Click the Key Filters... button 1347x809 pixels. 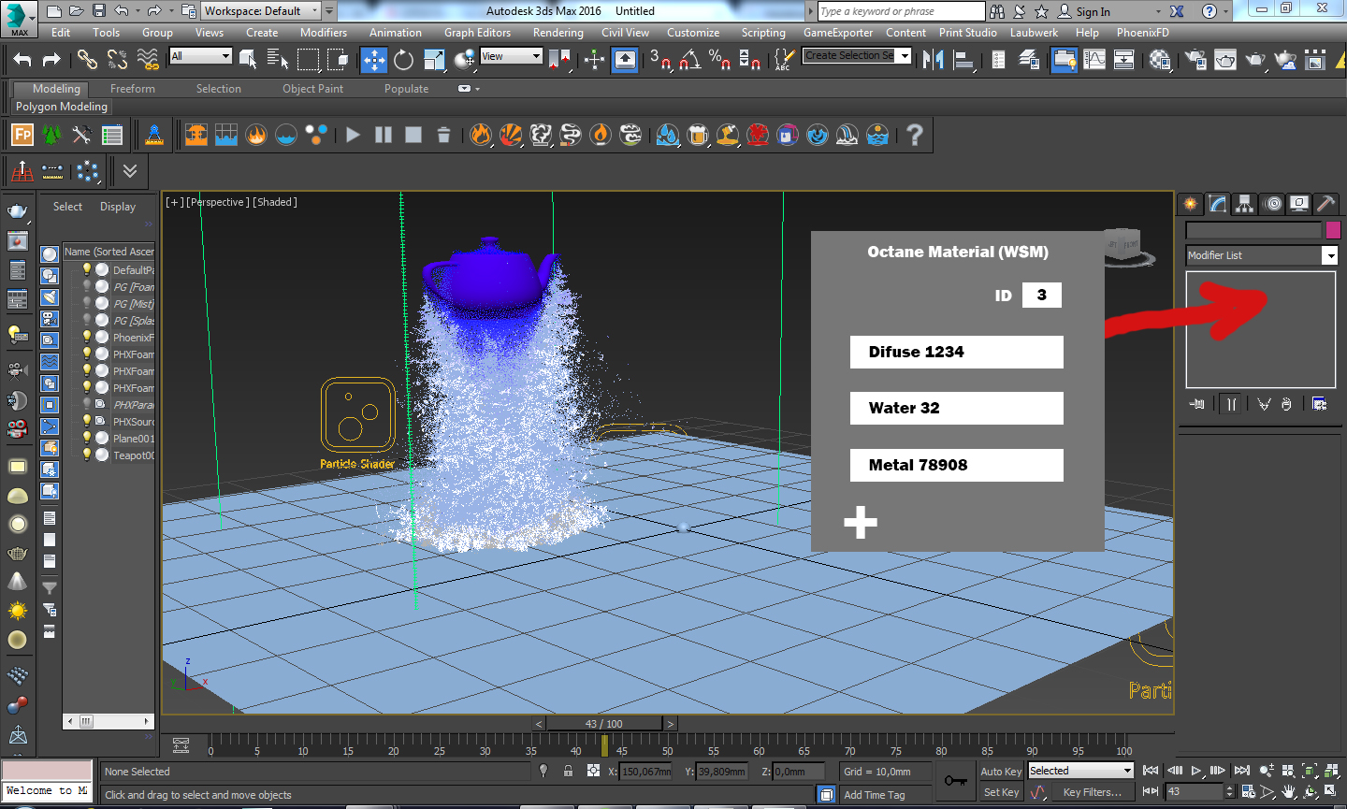pos(1093,792)
